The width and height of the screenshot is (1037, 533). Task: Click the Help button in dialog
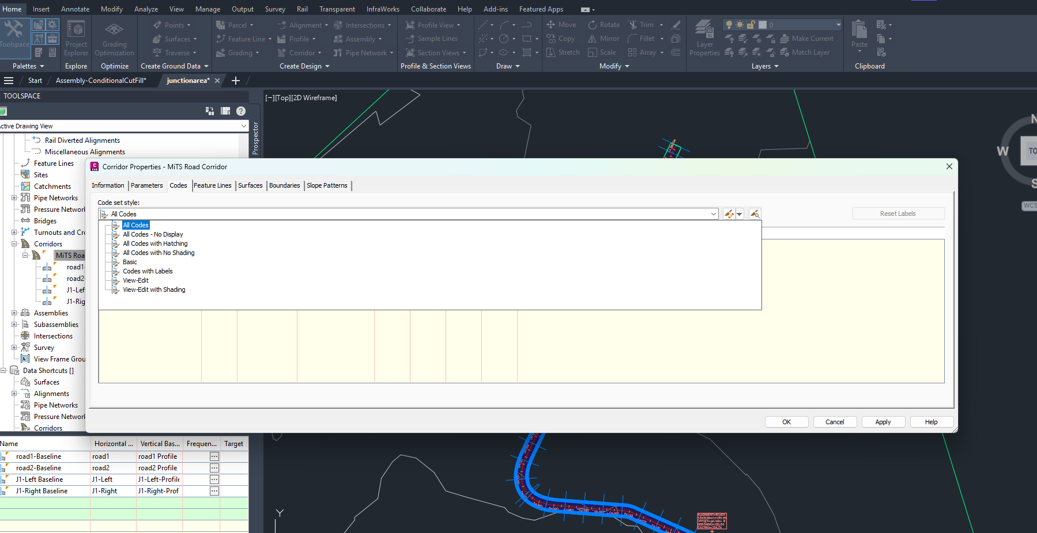[x=932, y=422]
